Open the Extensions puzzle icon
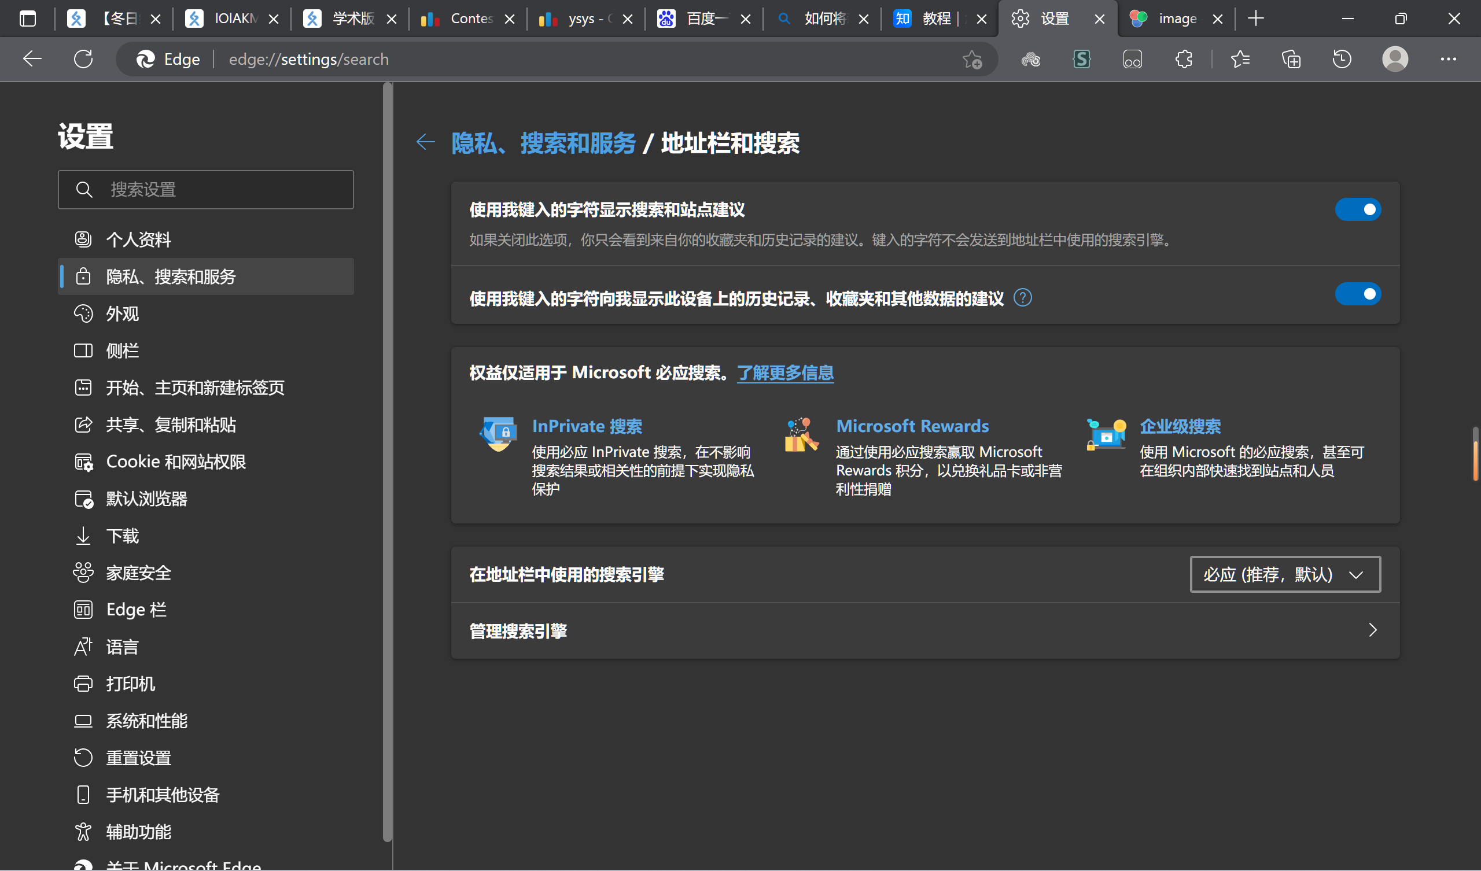This screenshot has width=1481, height=871. pyautogui.click(x=1184, y=59)
